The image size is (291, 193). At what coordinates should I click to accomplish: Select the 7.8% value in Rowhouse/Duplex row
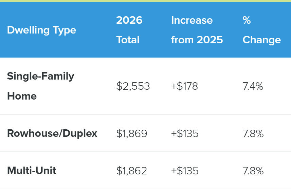(253, 134)
